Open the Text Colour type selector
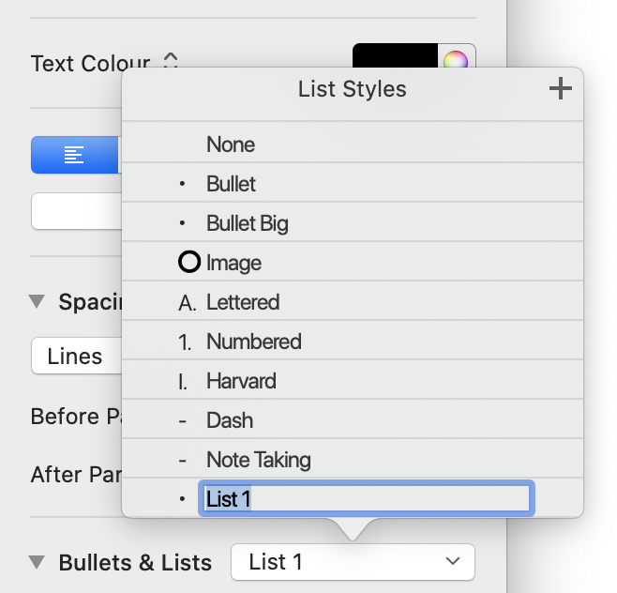This screenshot has height=593, width=617. [170, 63]
